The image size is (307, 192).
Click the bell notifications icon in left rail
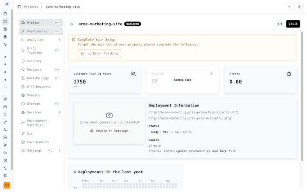[5, 115]
